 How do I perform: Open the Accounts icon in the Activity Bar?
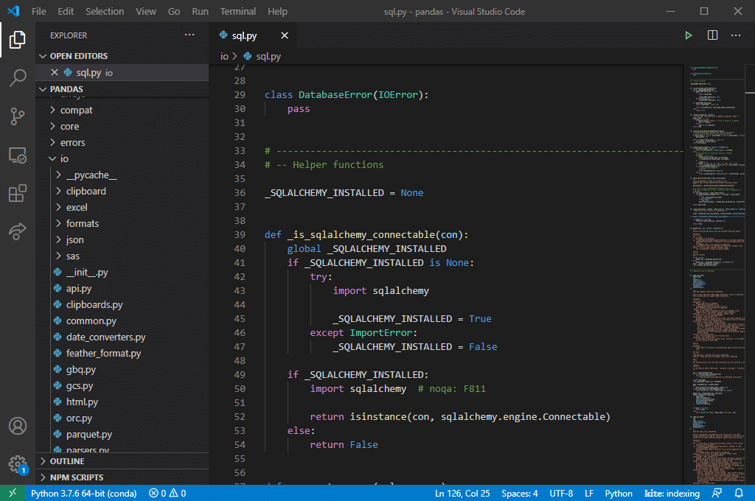click(18, 425)
